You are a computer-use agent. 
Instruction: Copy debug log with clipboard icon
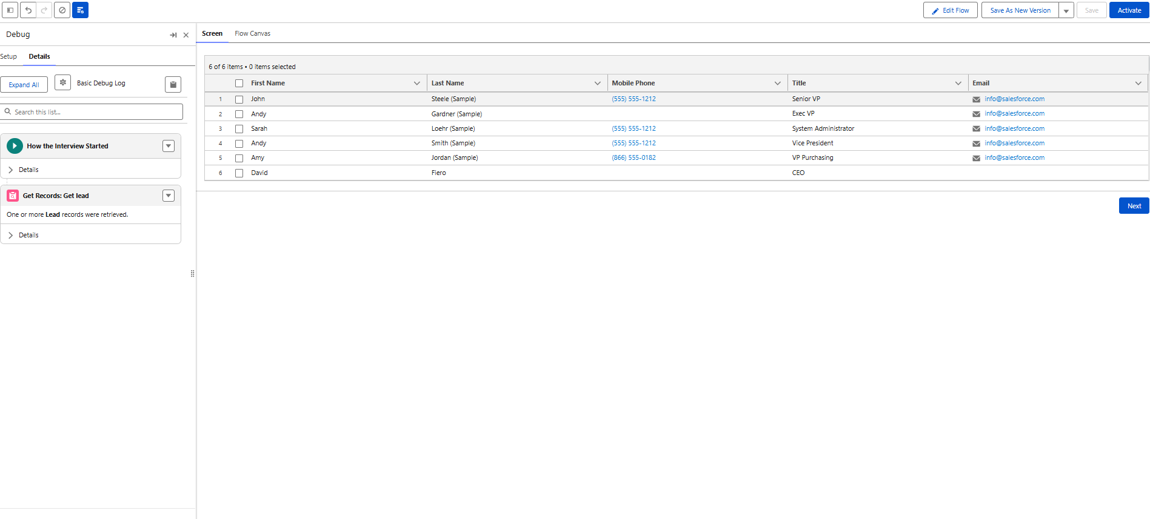[173, 85]
